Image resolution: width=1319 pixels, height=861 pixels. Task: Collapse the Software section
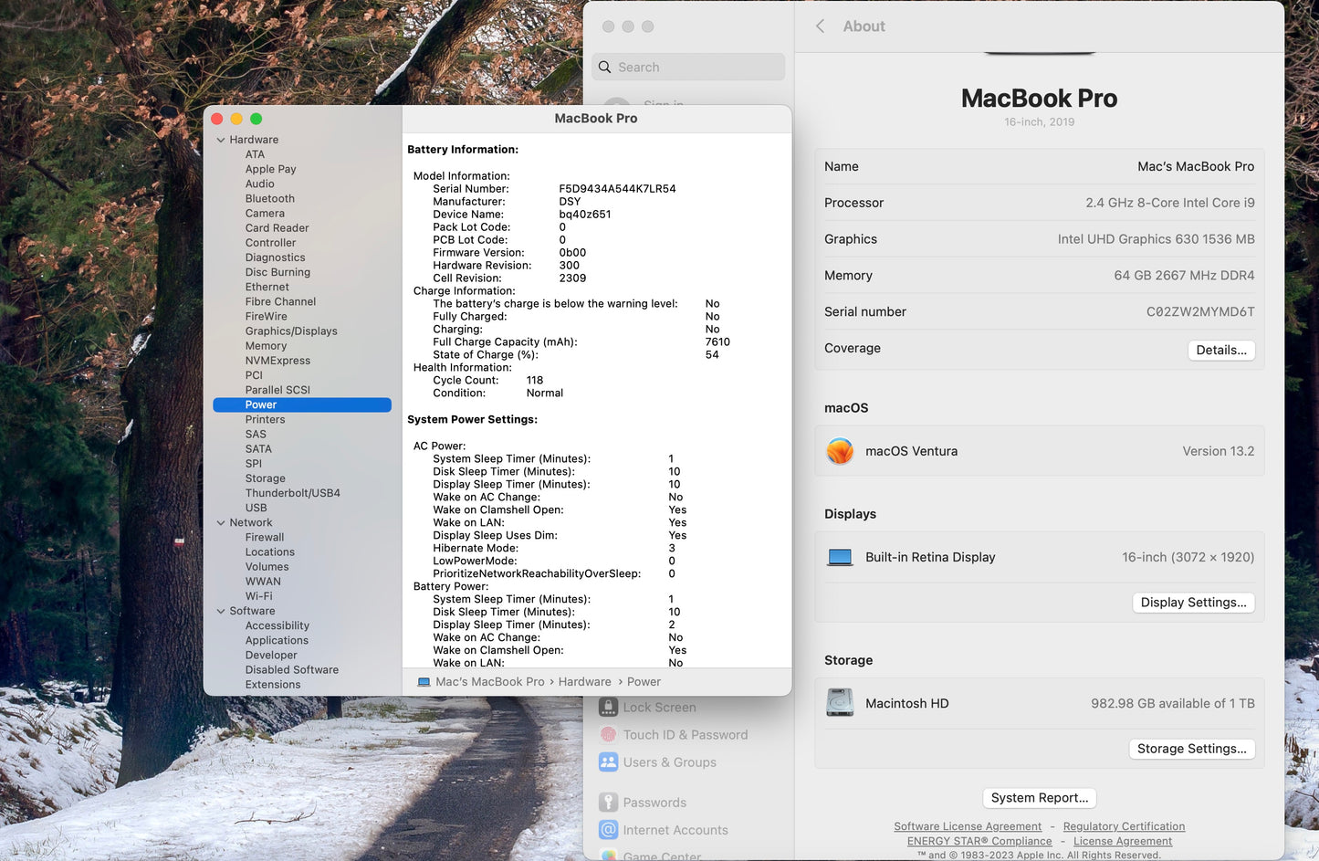[x=221, y=610]
